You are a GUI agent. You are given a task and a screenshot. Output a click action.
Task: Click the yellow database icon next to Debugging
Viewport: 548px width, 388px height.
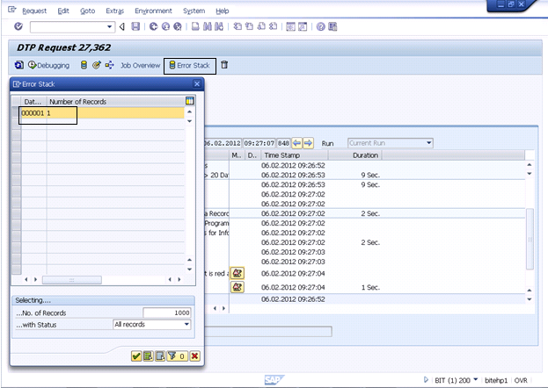[x=84, y=65]
